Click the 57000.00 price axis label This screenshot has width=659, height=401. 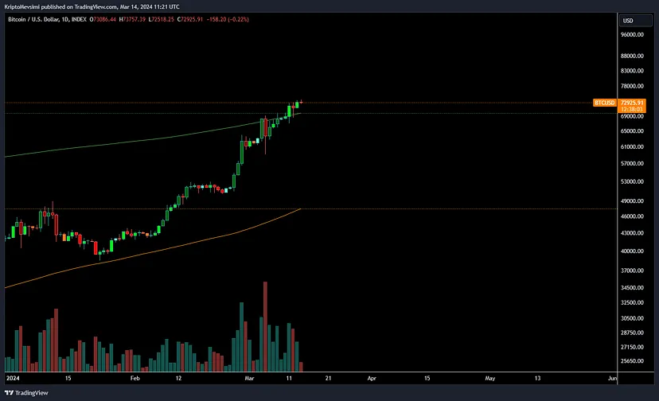tap(632, 163)
